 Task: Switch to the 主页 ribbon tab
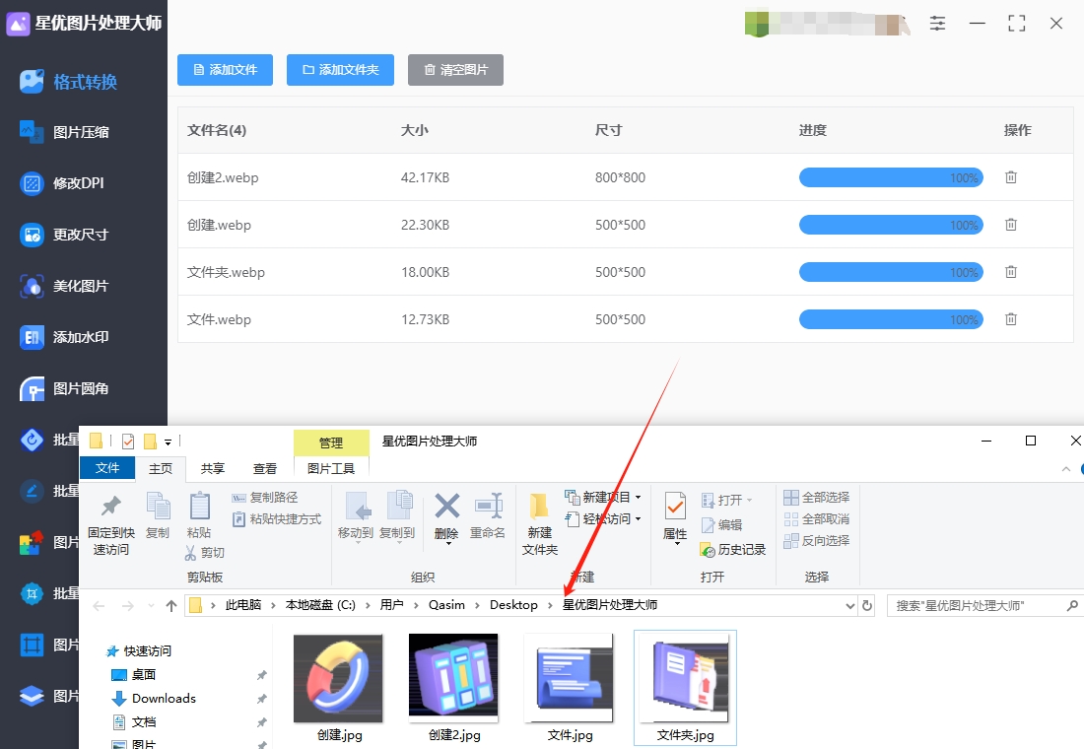pyautogui.click(x=161, y=468)
